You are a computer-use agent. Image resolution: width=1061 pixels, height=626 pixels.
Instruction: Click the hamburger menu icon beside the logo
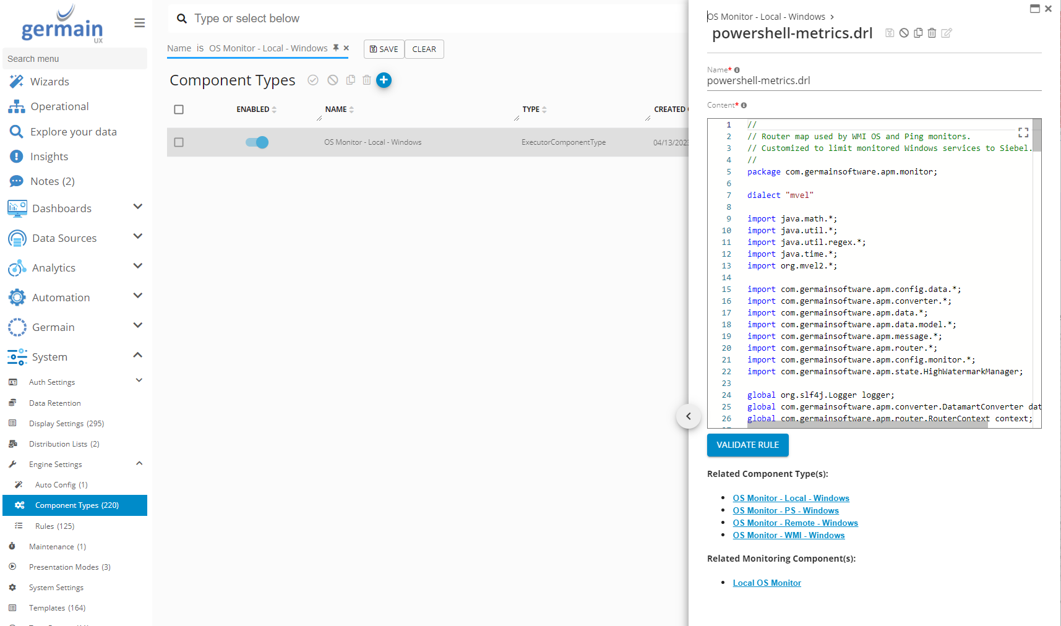click(140, 23)
